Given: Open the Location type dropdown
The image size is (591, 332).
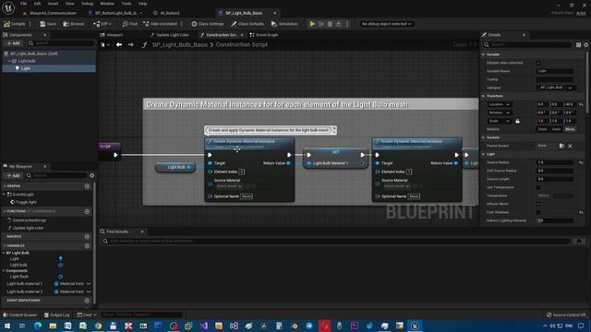Looking at the screenshot, I should point(500,104).
